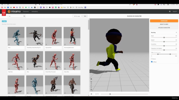Select the Slow Run animation
Viewport: 179px width, 100px height.
click(x=72, y=62)
